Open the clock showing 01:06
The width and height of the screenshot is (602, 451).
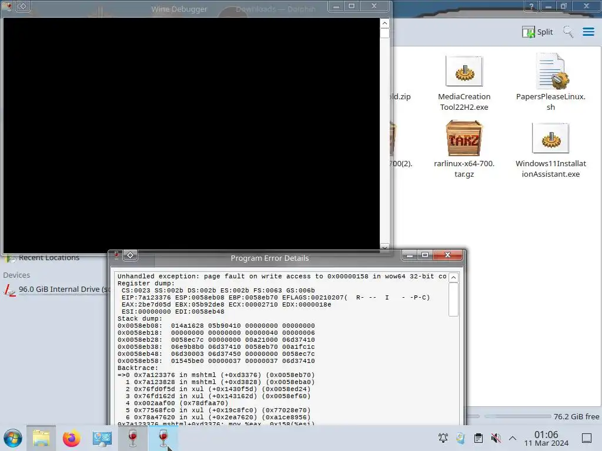546,438
